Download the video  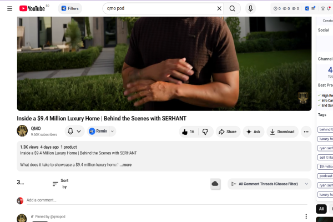(x=282, y=132)
